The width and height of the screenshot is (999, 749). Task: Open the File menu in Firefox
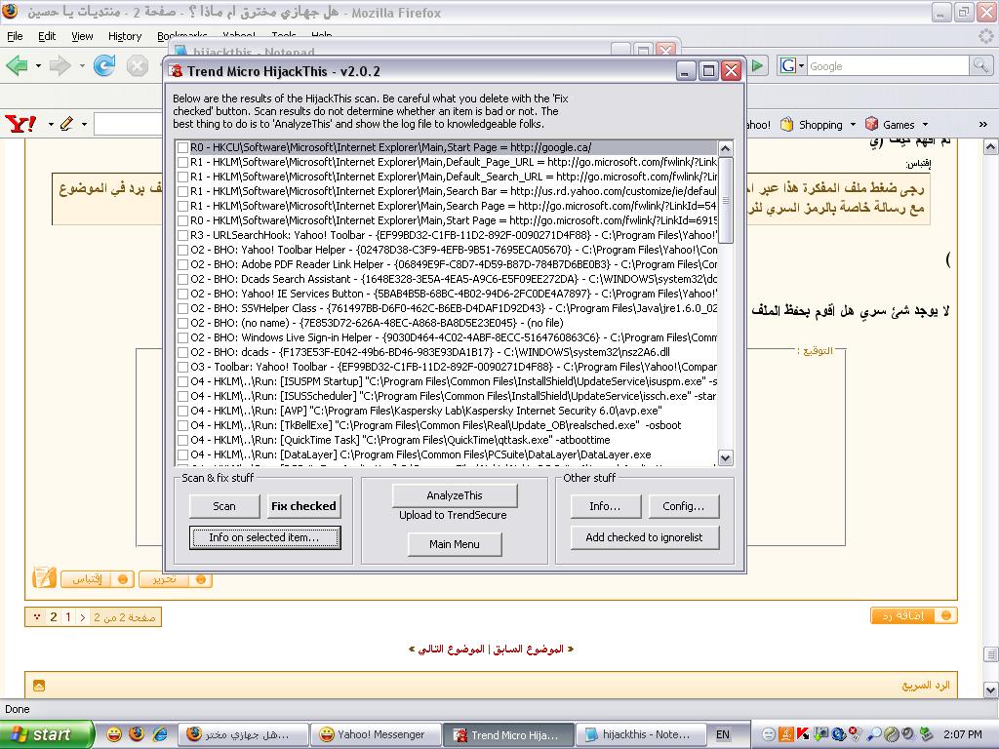(x=15, y=36)
